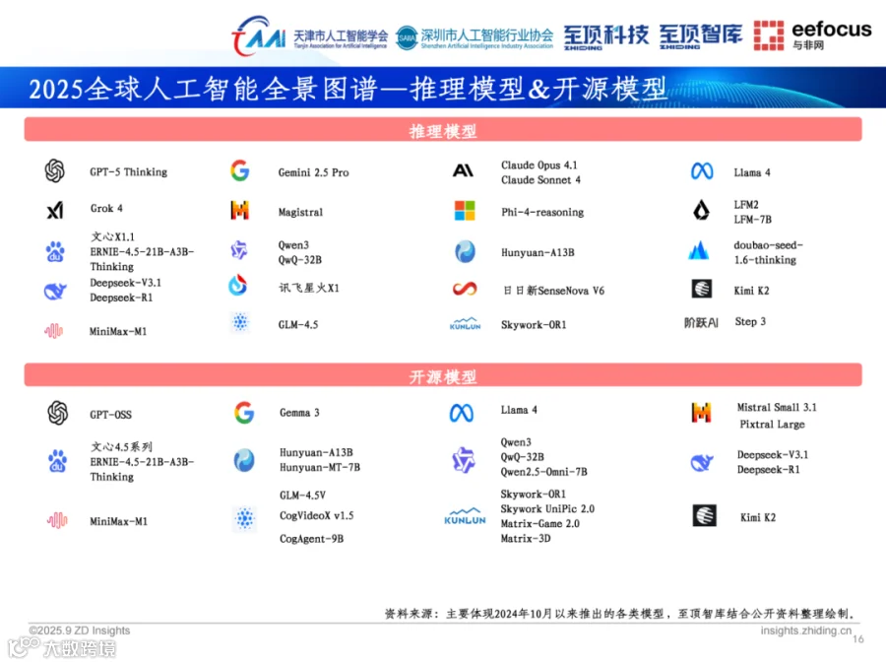The width and height of the screenshot is (886, 665).
Task: Select the text 'Step 3'
Action: tap(750, 322)
